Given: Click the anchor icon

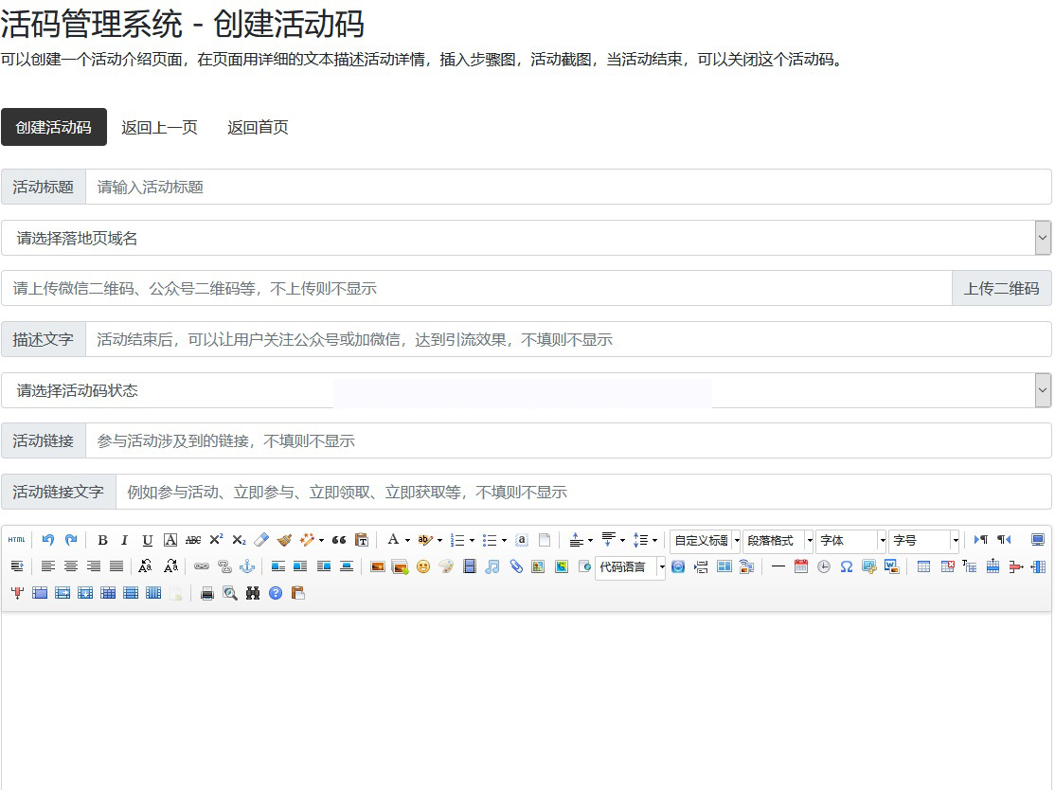Looking at the screenshot, I should pos(247,566).
